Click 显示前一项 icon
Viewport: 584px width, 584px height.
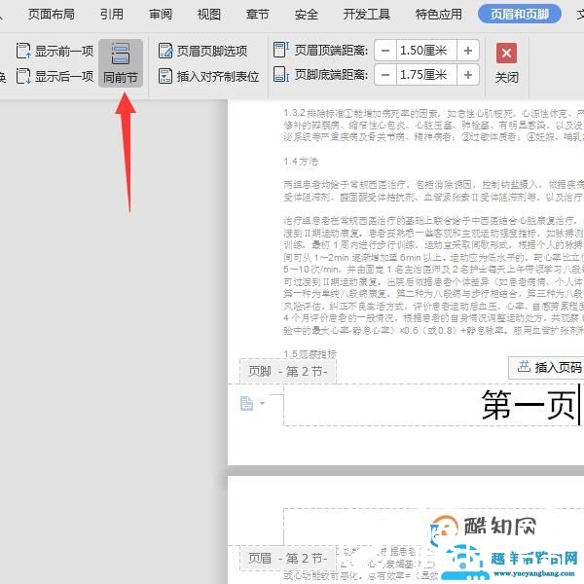tap(23, 51)
